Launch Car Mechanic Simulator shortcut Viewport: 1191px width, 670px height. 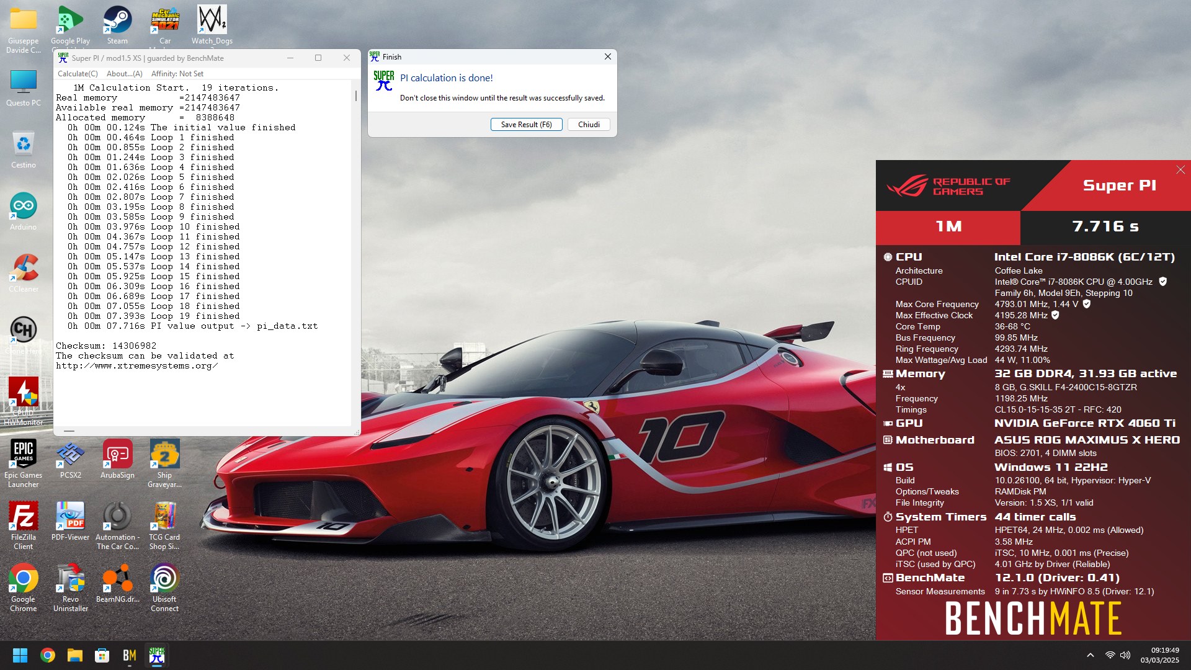[x=164, y=26]
